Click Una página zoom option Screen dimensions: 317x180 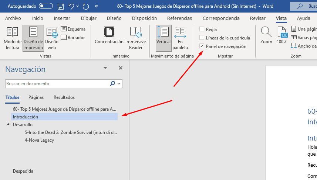[x=304, y=29]
